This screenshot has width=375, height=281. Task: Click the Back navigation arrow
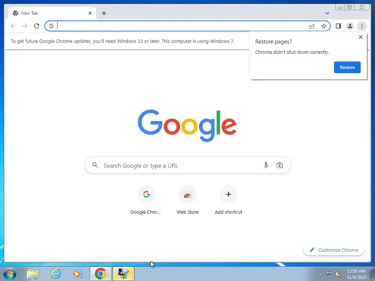point(13,26)
